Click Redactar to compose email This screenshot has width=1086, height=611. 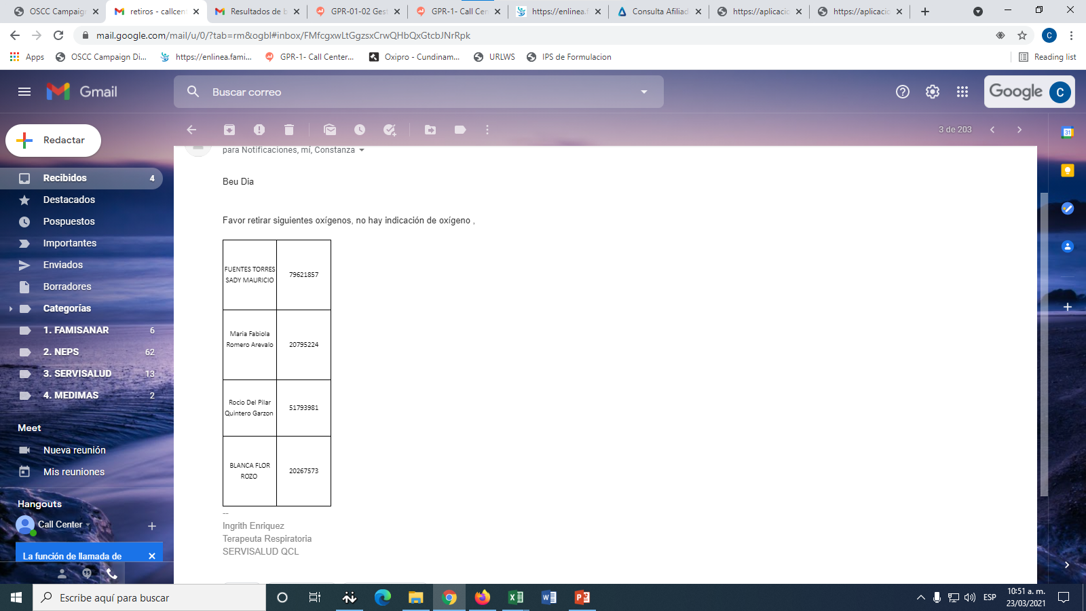(x=53, y=141)
